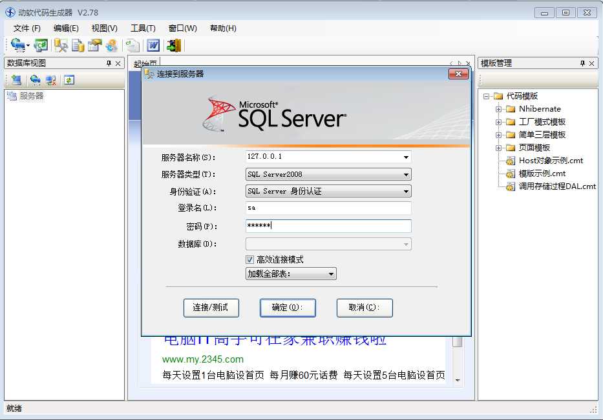The image size is (603, 420).
Task: Open the 帮助(H) menu
Action: [223, 28]
